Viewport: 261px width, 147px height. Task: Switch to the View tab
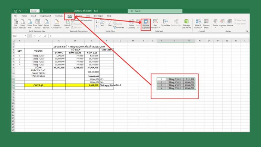88,16
